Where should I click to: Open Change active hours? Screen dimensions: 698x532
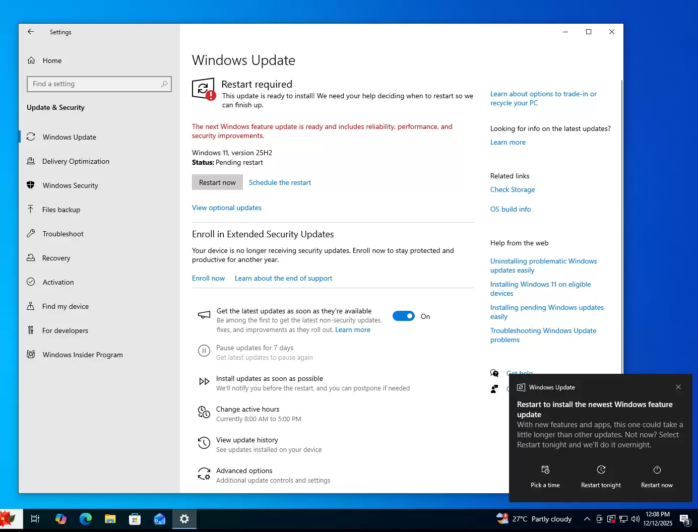pos(248,409)
